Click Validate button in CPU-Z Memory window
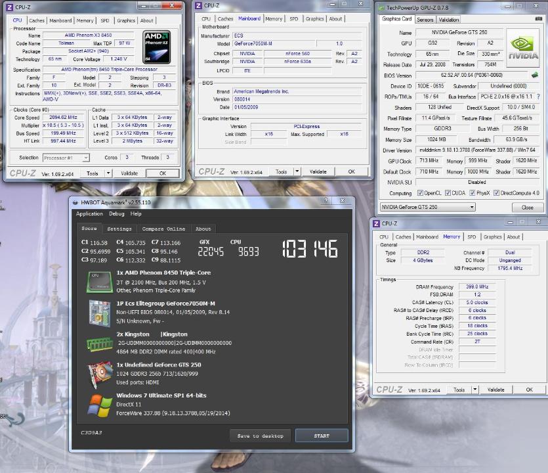Screen dimensions: 548x473 [496, 390]
